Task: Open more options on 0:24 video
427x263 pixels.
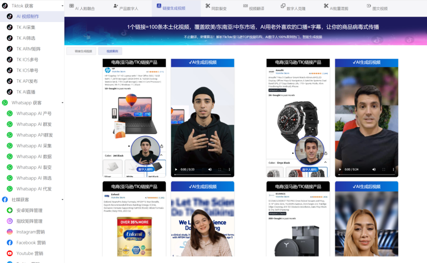Action: 393,169
